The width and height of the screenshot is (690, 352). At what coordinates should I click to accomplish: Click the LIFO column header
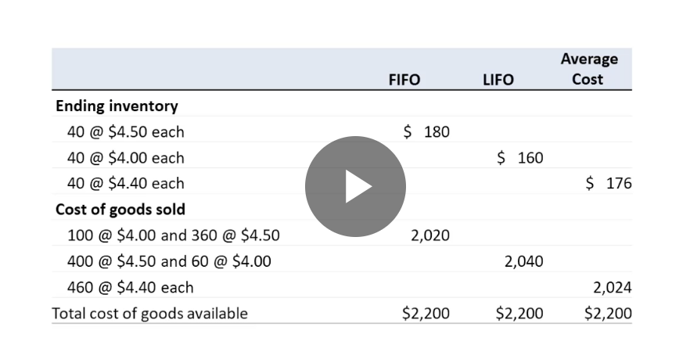click(x=498, y=80)
